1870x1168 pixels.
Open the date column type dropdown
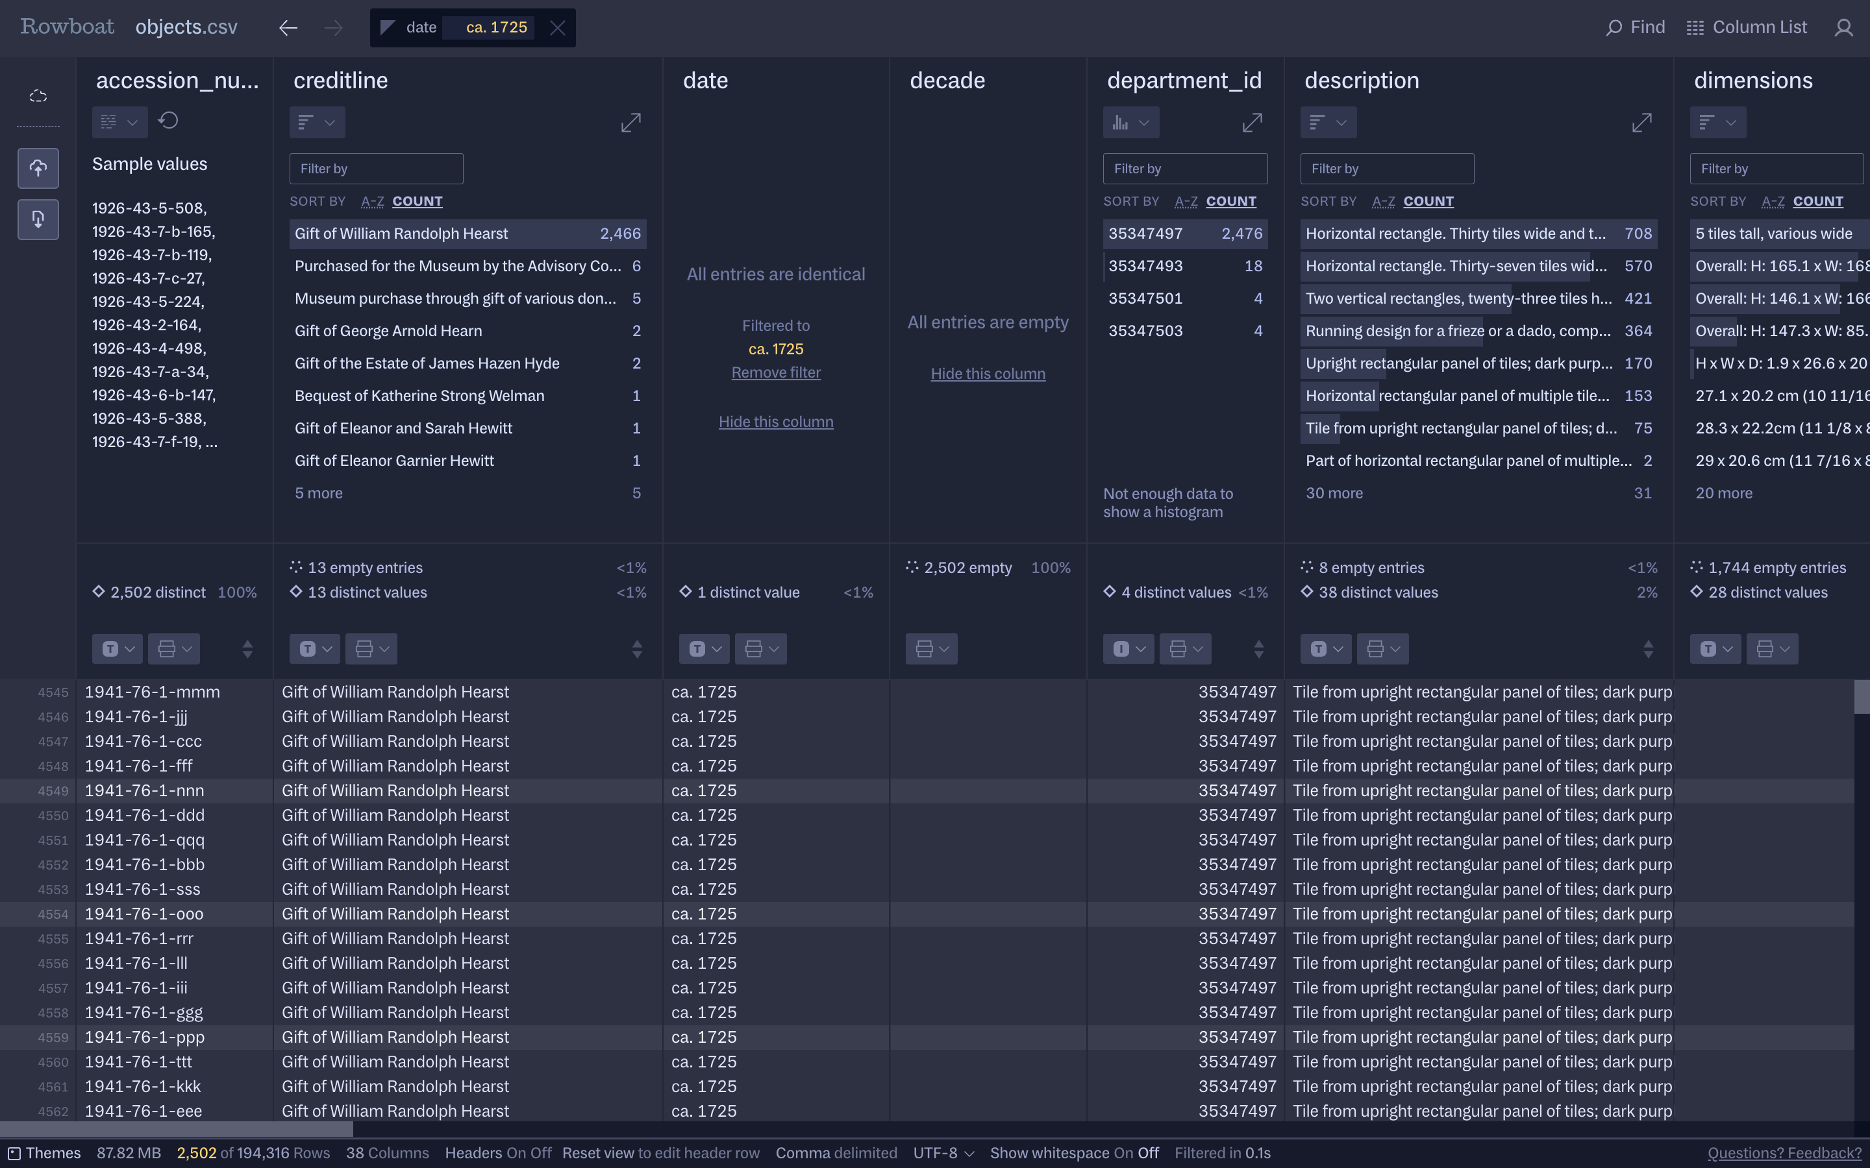[x=704, y=649]
